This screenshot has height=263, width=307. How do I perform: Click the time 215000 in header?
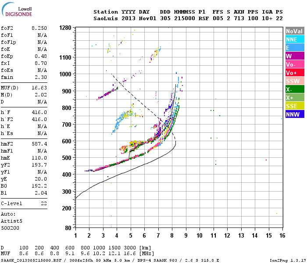pos(185,18)
